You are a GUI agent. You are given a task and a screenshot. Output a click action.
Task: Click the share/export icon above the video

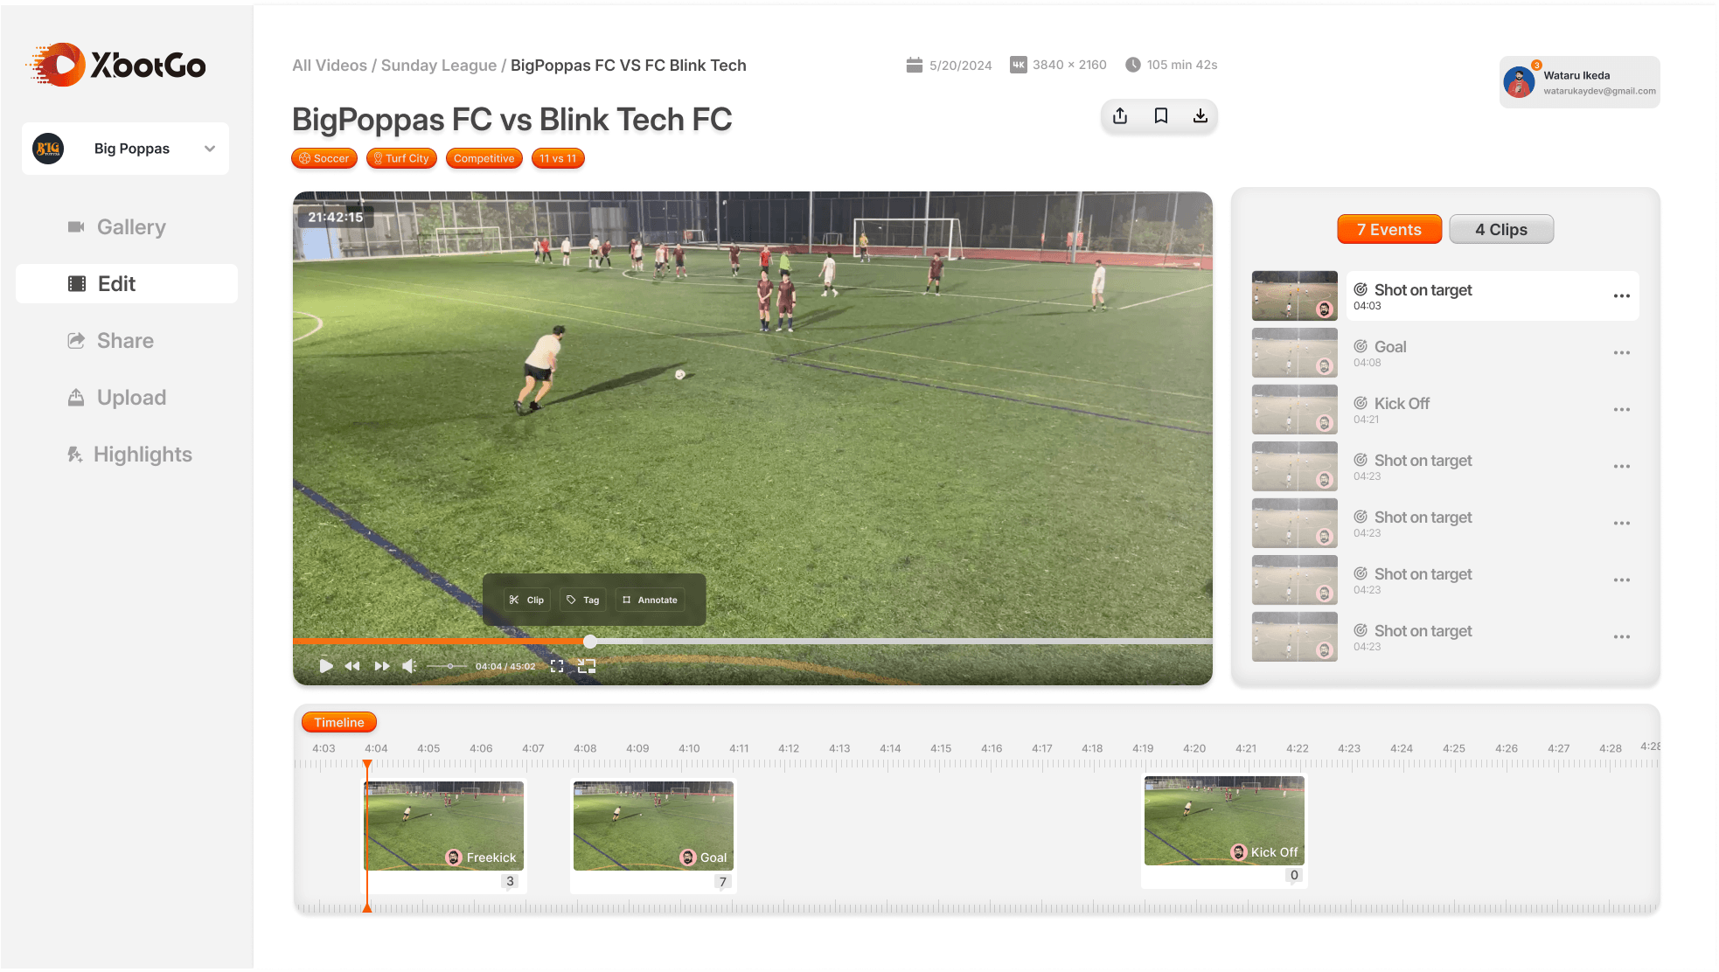(1120, 116)
